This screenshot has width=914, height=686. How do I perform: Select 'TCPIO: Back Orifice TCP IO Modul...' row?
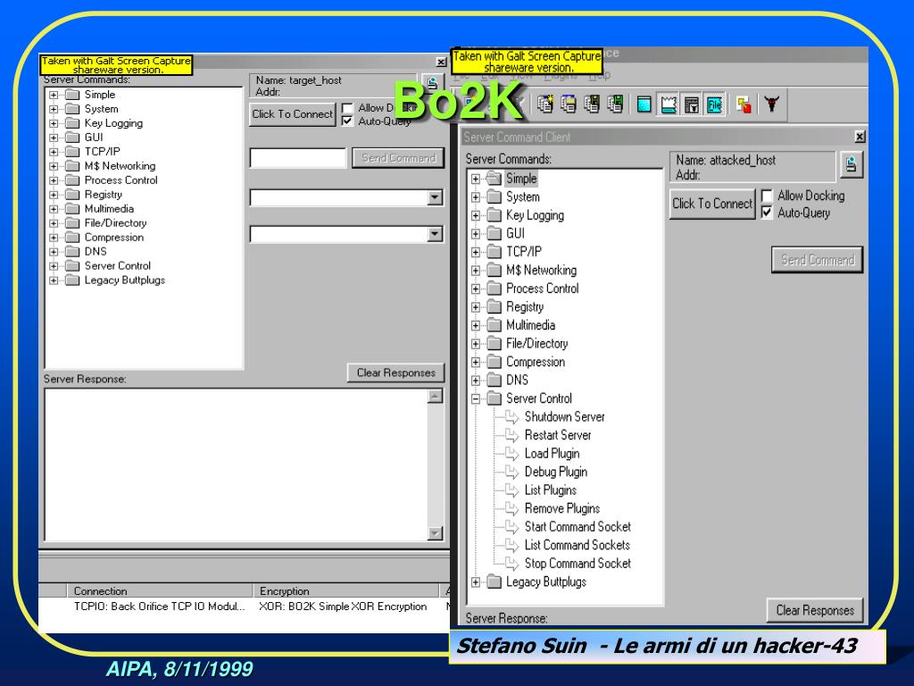coord(159,607)
